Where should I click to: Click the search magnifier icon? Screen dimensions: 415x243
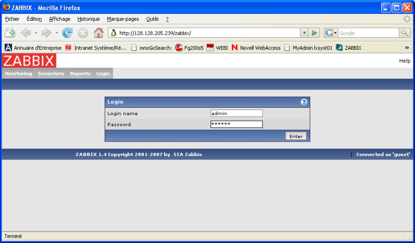(x=405, y=33)
